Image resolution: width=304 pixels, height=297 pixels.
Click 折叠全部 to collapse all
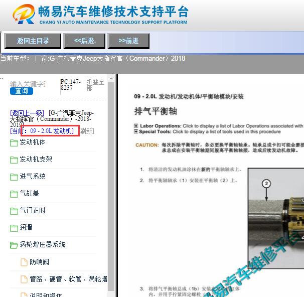tap(95, 85)
